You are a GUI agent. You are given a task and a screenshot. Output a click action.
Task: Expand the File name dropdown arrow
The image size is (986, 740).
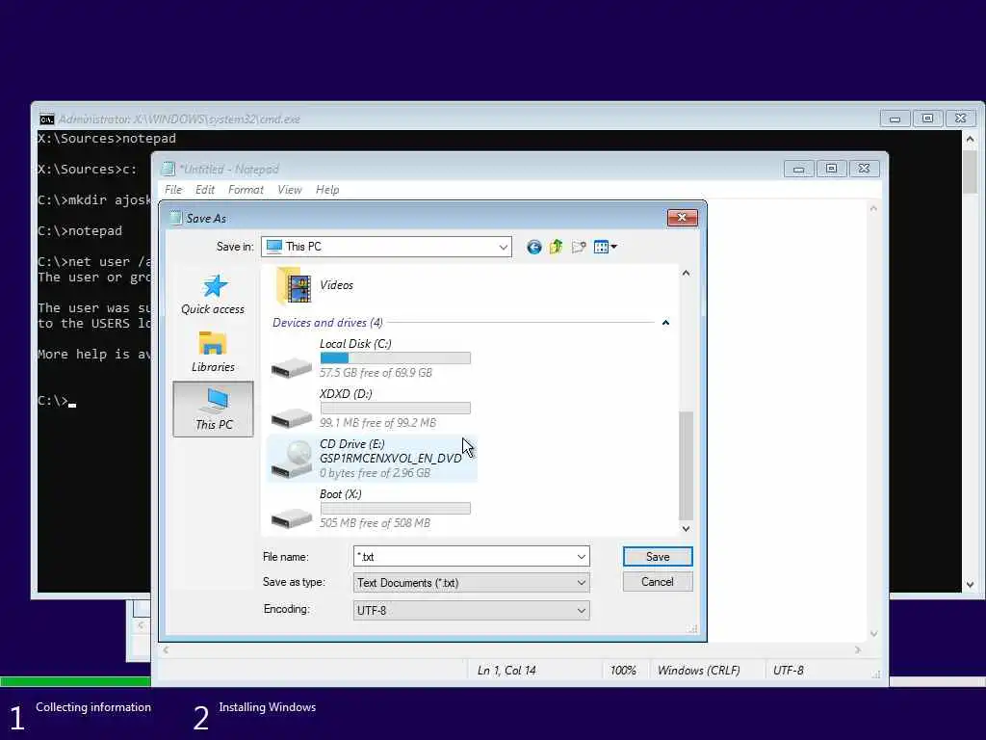(x=582, y=557)
